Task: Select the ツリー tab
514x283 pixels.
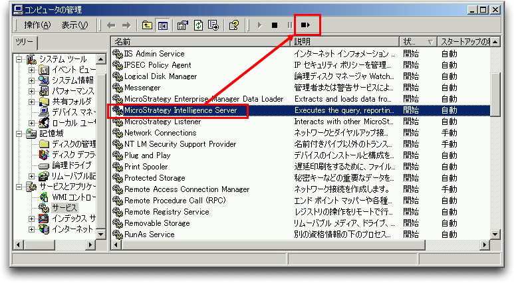Action: click(25, 43)
